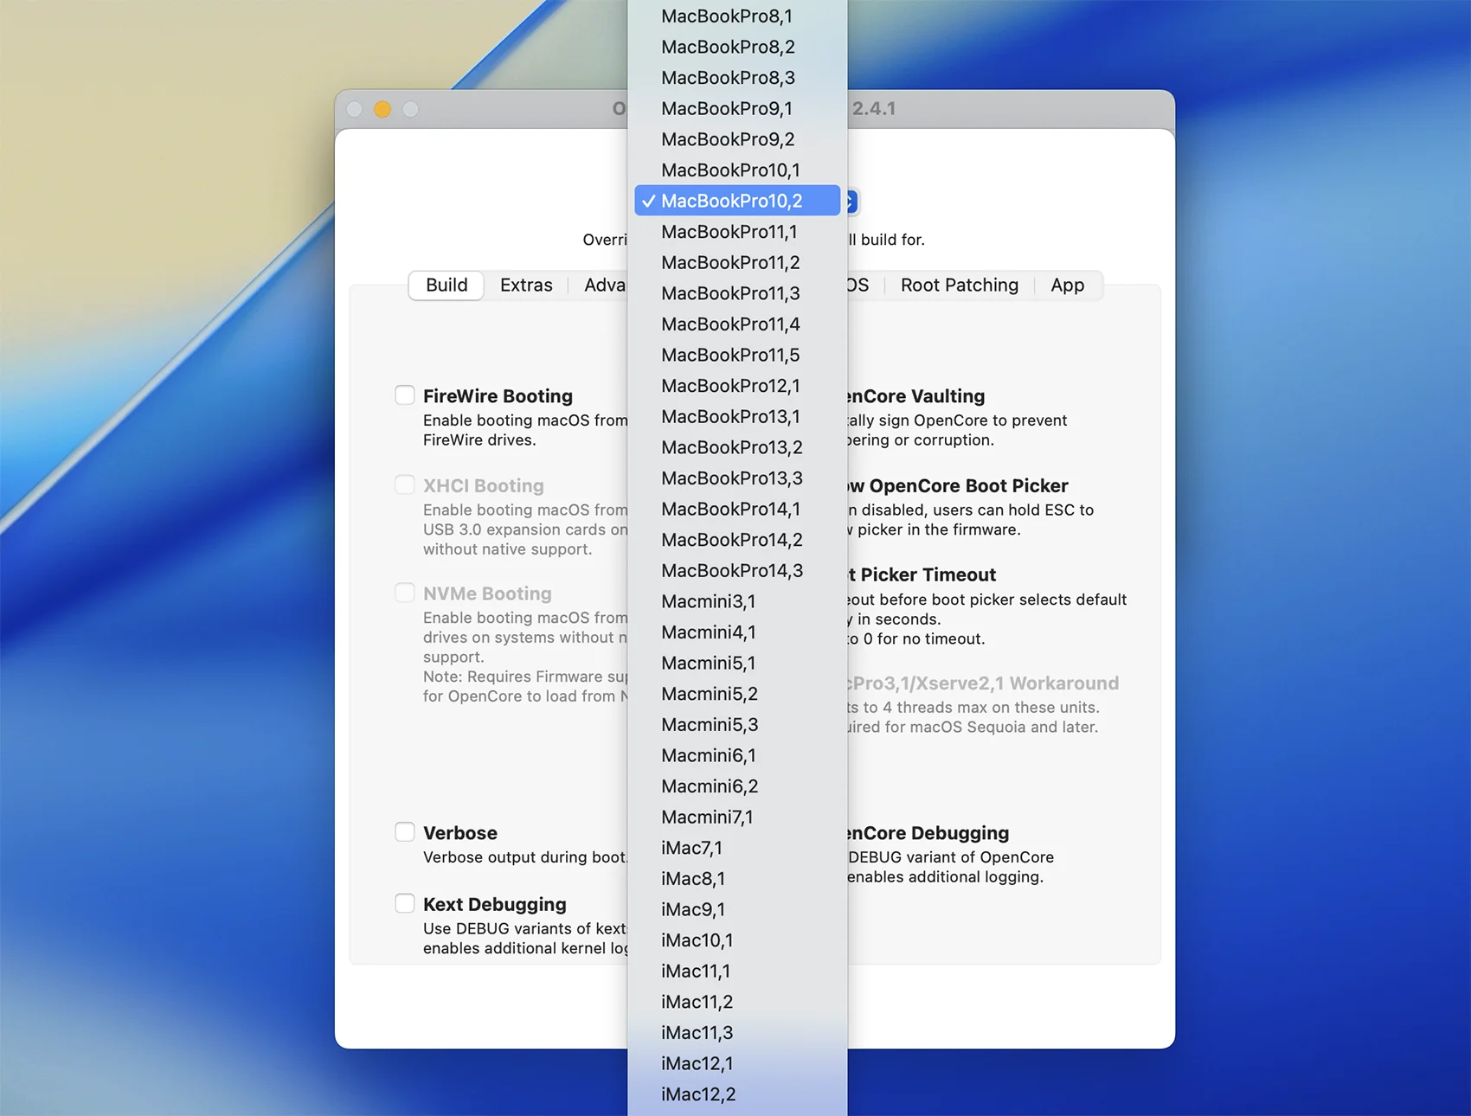Enable the Kext Debugging checkbox
The width and height of the screenshot is (1471, 1116).
pyautogui.click(x=405, y=903)
